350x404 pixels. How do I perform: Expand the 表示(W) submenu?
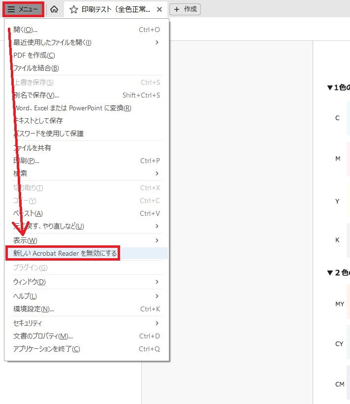coord(157,240)
